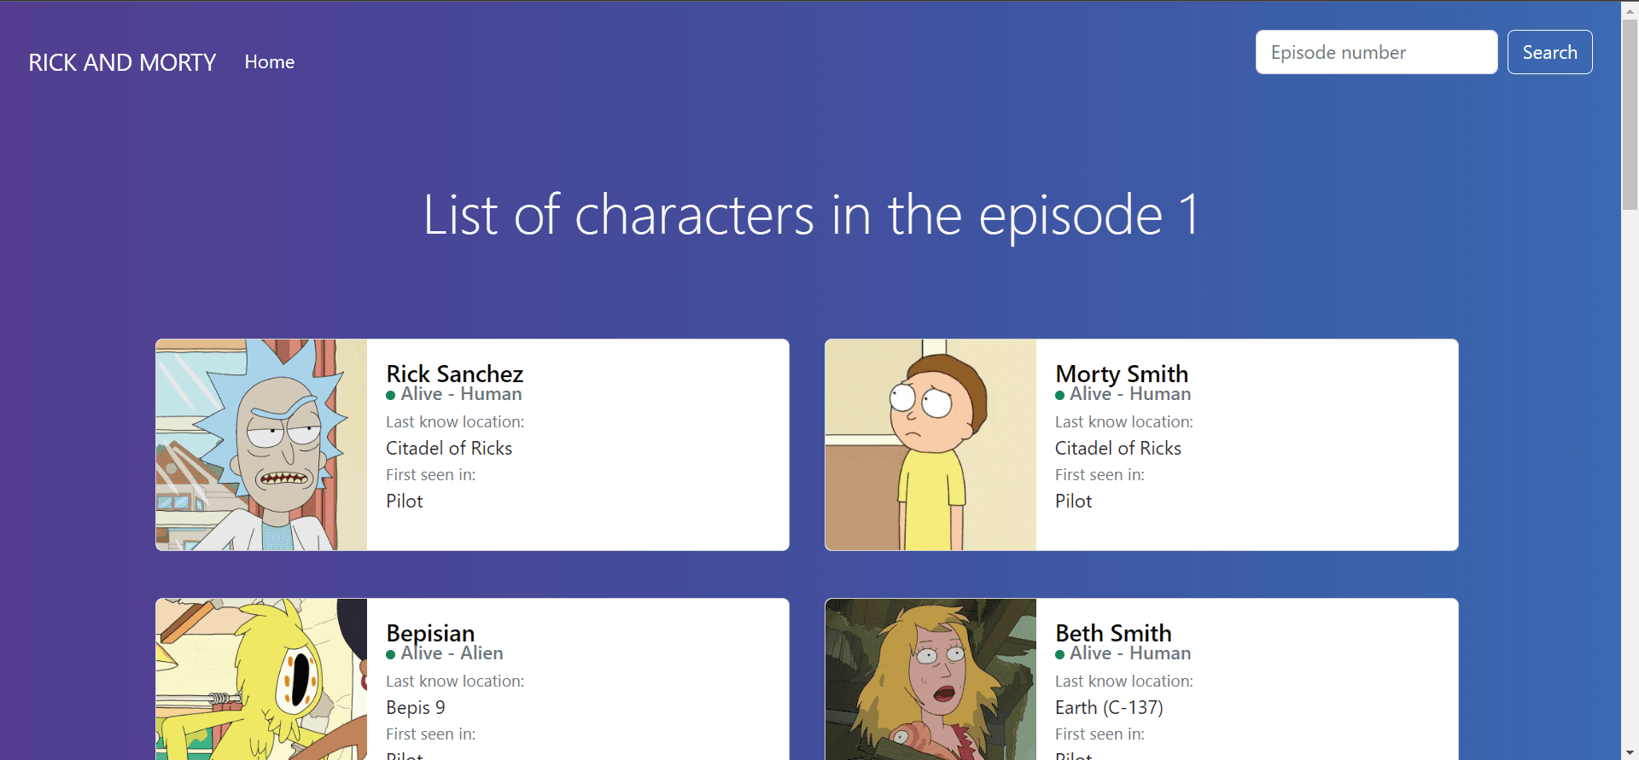Click Morty Smith's 'Alive - Human' status text
The height and width of the screenshot is (760, 1639).
[x=1130, y=394]
